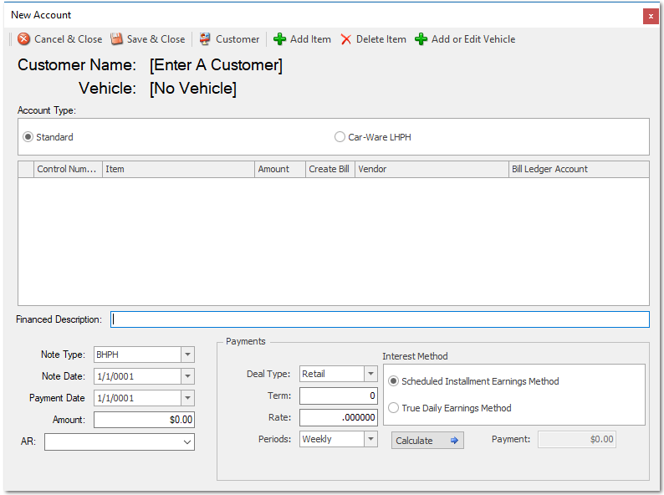Select the Car-Ware LHPH account type

[340, 137]
